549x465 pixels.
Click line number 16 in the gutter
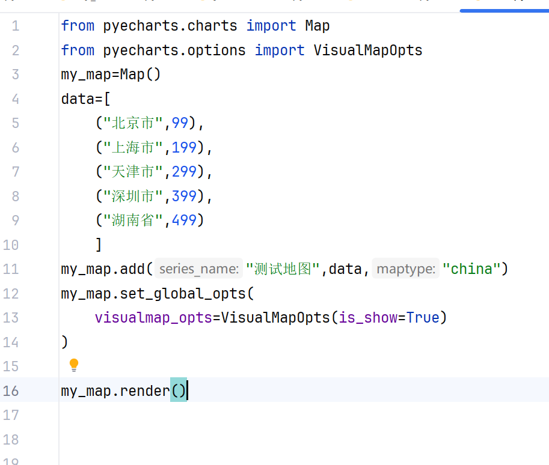(x=11, y=391)
